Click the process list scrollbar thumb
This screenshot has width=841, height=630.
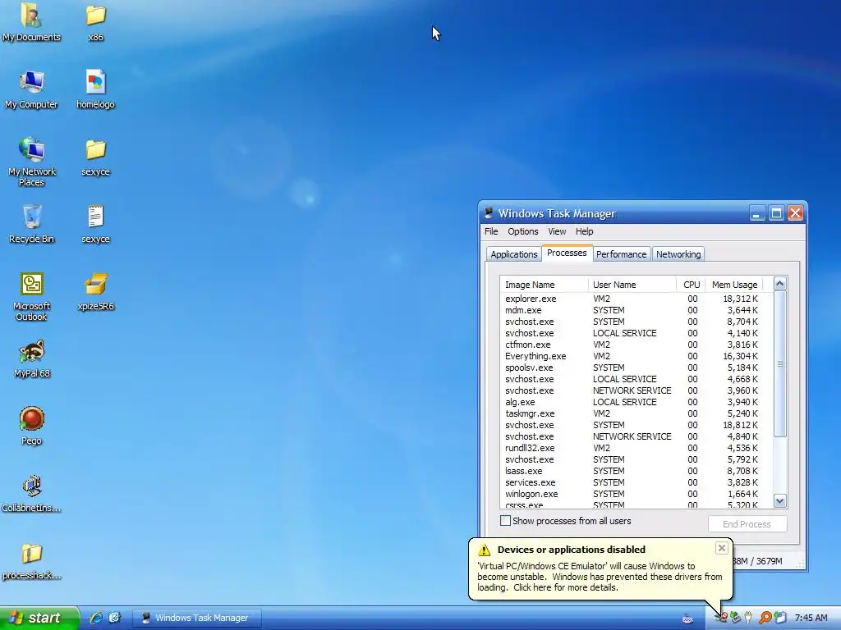point(780,363)
